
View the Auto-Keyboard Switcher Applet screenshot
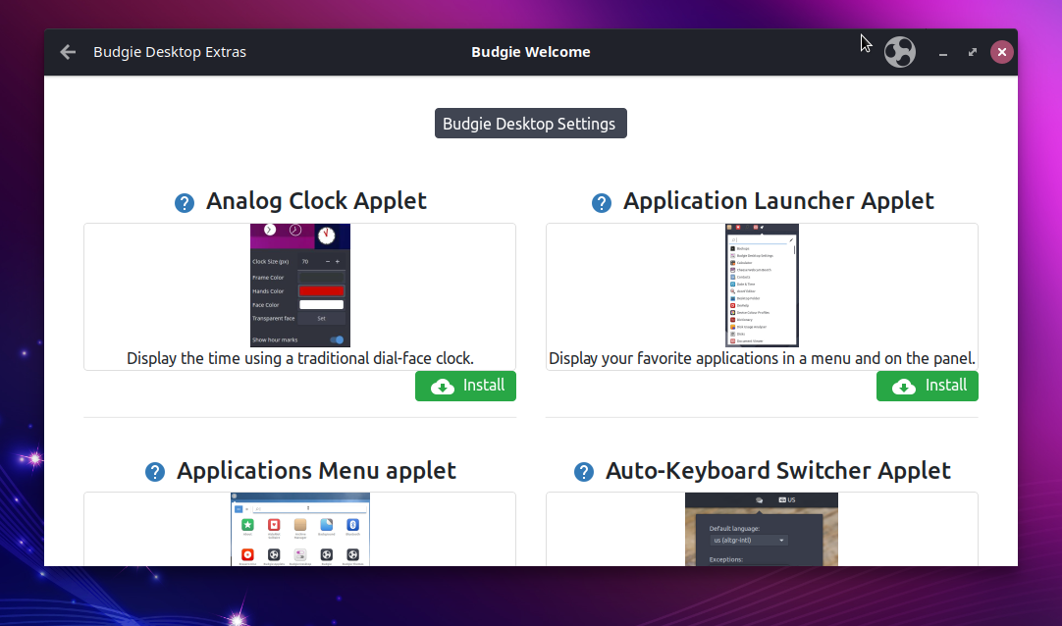(762, 529)
